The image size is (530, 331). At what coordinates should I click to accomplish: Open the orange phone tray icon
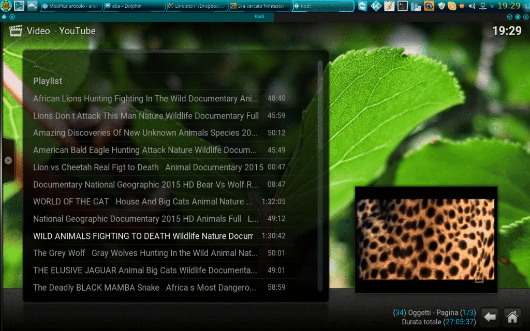coord(451,6)
